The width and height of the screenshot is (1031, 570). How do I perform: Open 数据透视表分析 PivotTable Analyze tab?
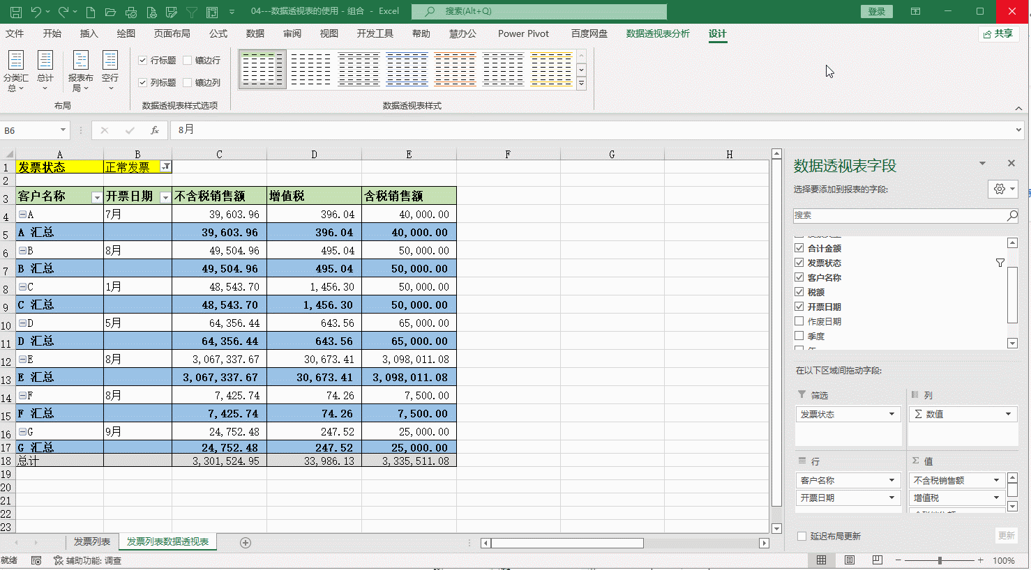pos(658,33)
